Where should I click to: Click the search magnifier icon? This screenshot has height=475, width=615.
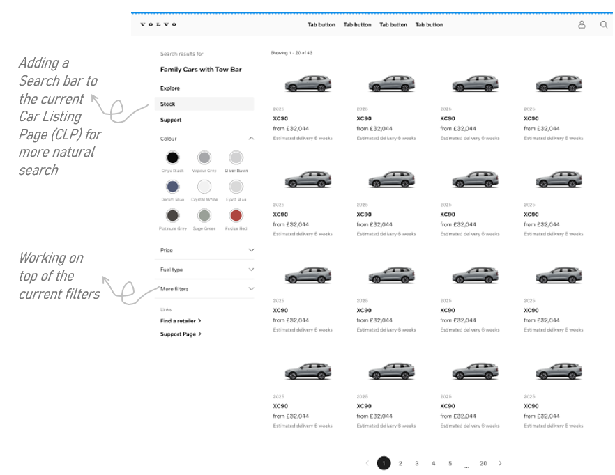tap(604, 24)
